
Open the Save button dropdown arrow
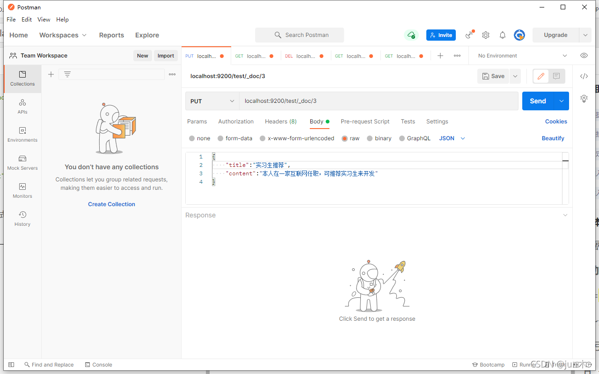coord(515,76)
